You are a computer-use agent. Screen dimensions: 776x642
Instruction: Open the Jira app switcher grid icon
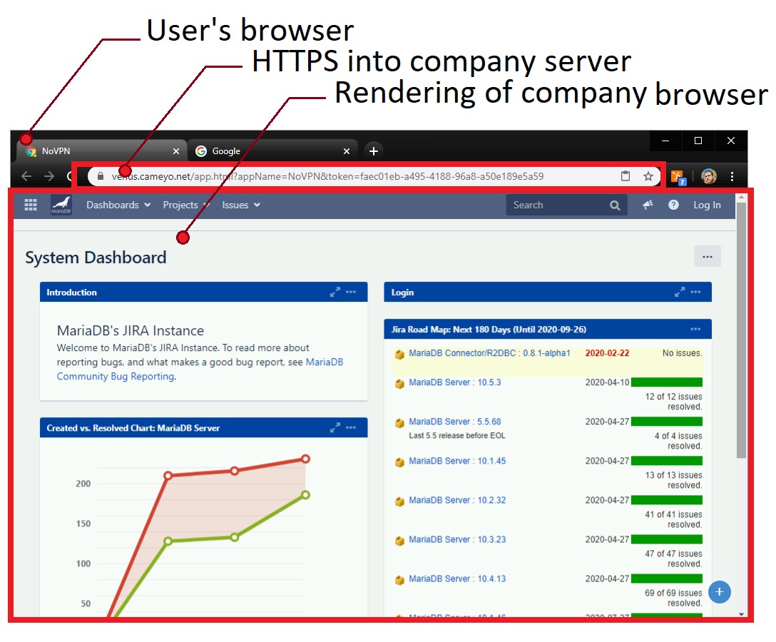pos(31,205)
